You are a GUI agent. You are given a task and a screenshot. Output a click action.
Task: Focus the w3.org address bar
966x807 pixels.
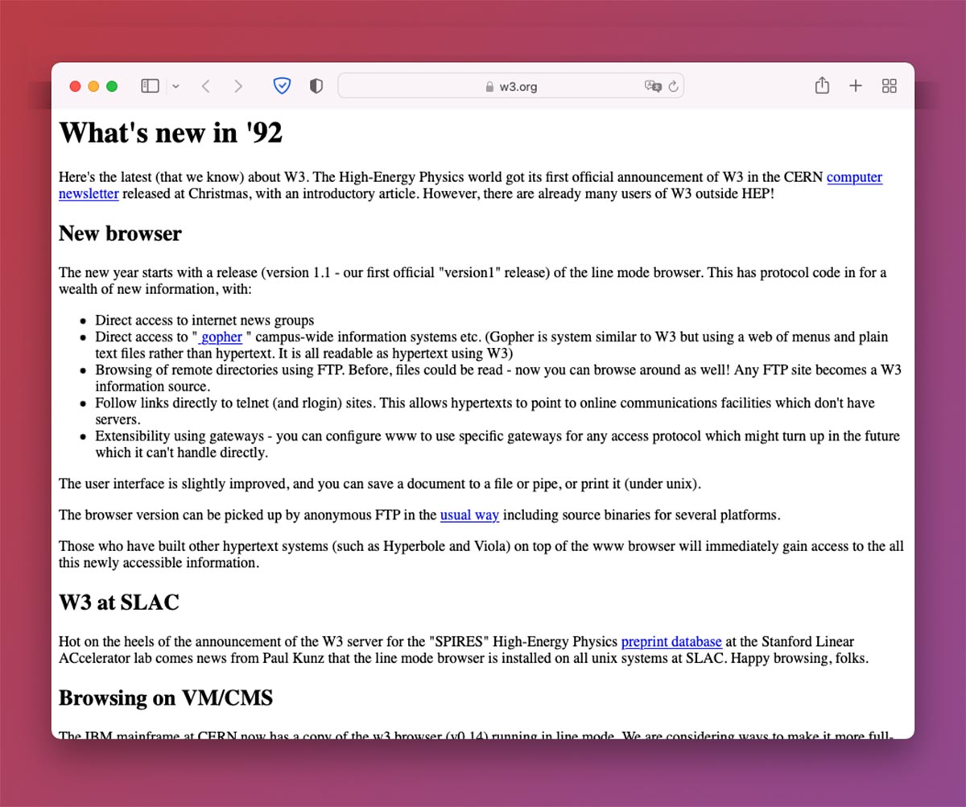tap(511, 86)
